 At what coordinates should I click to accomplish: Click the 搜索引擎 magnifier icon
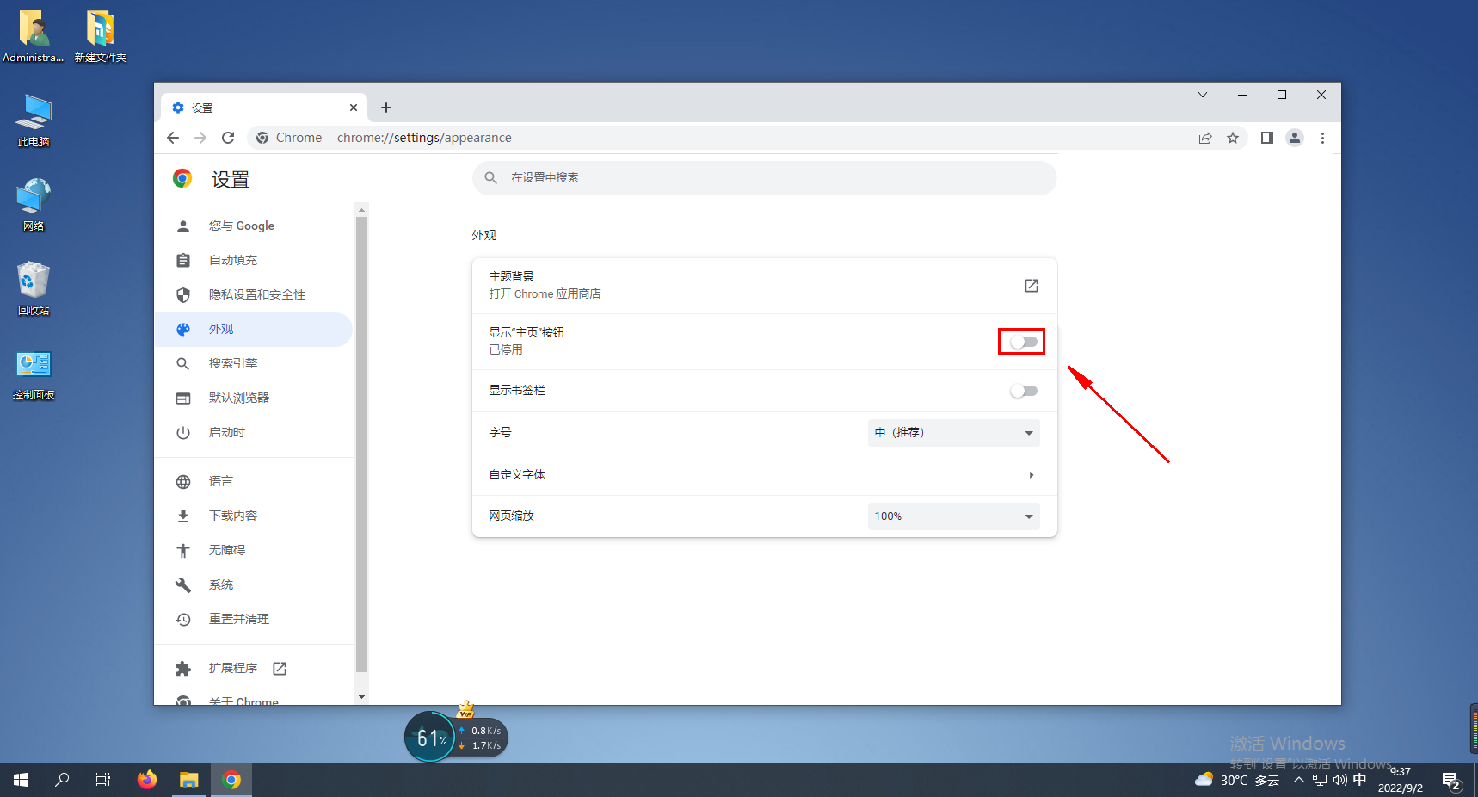coord(183,363)
